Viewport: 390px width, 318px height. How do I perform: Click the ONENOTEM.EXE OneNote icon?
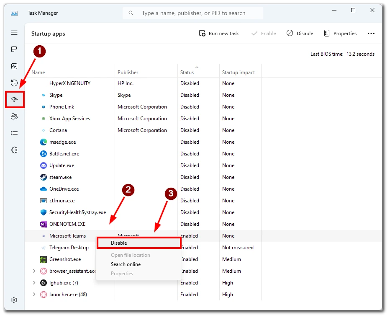pyautogui.click(x=44, y=224)
